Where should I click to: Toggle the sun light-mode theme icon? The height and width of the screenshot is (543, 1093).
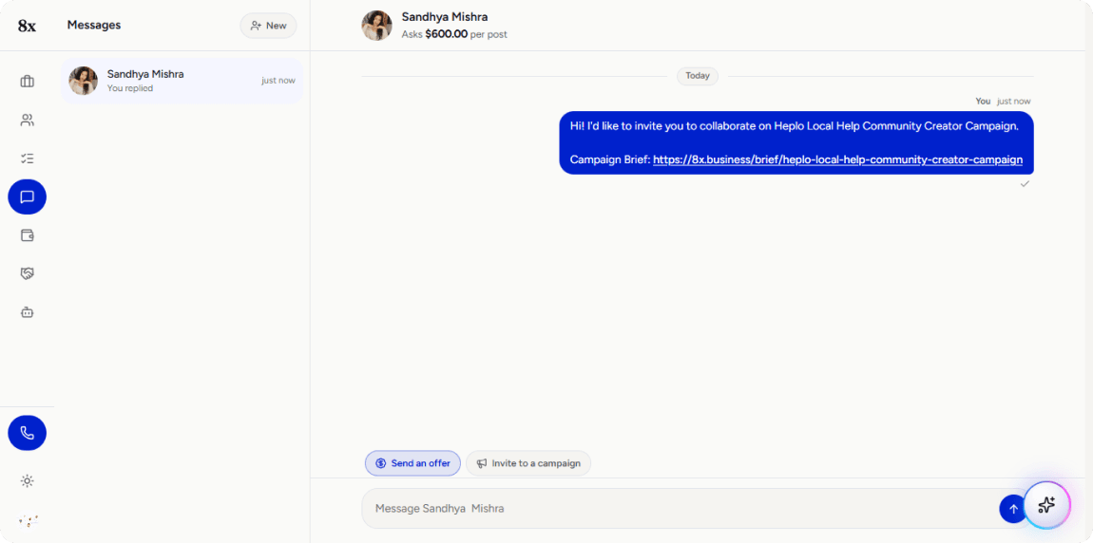coord(28,481)
